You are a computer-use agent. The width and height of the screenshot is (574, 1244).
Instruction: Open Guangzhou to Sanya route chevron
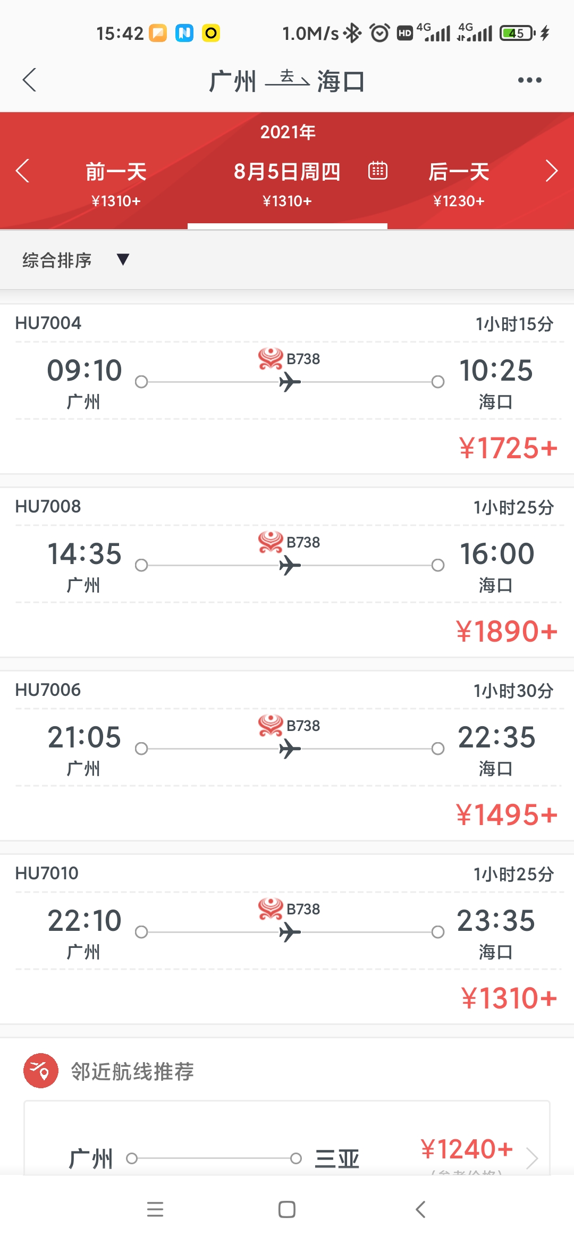coord(532,1158)
